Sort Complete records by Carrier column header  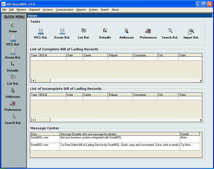[95, 55]
